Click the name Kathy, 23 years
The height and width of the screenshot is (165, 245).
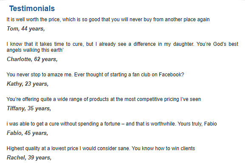(x=28, y=84)
